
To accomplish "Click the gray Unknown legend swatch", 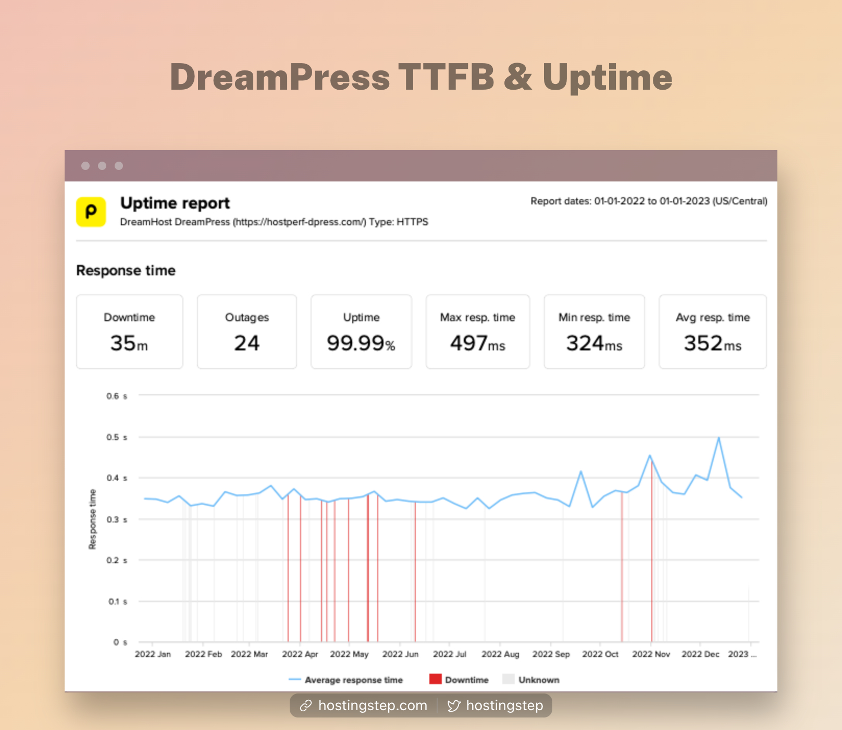I will pyautogui.click(x=509, y=679).
